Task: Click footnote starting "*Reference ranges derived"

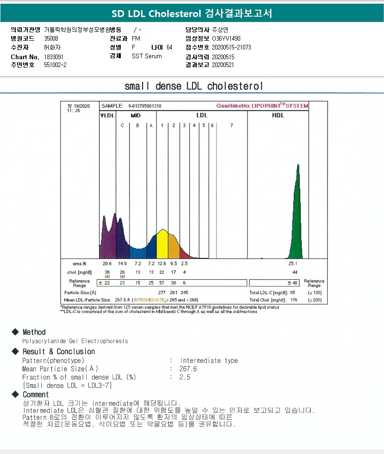Action: click(x=170, y=307)
